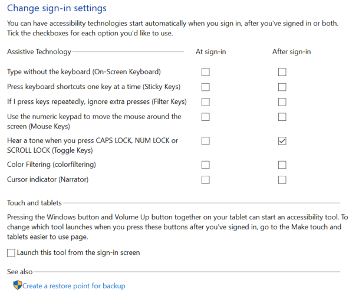Tick Sticky Keys at sign-in checkbox
The width and height of the screenshot is (359, 299).
205,87
